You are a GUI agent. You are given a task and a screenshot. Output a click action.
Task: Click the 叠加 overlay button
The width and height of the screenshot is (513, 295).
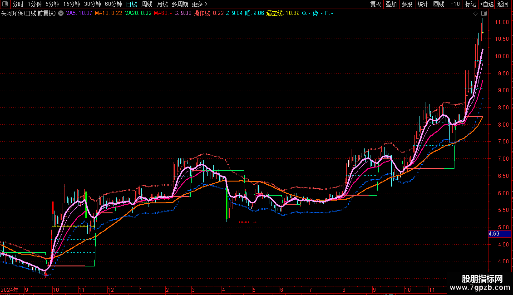(x=391, y=4)
